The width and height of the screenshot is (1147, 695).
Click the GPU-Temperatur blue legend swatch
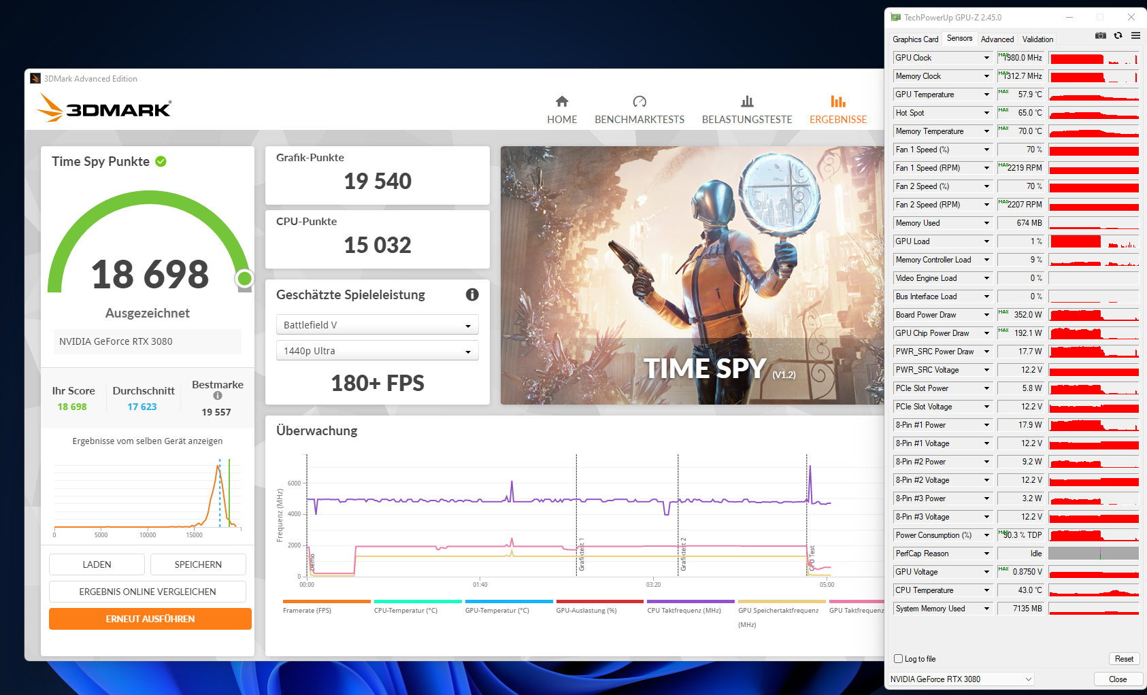pyautogui.click(x=509, y=601)
